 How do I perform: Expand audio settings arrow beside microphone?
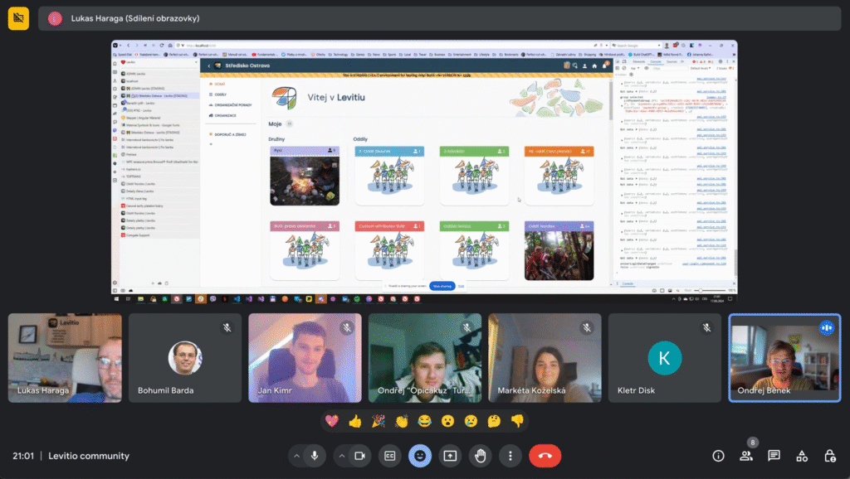(296, 456)
